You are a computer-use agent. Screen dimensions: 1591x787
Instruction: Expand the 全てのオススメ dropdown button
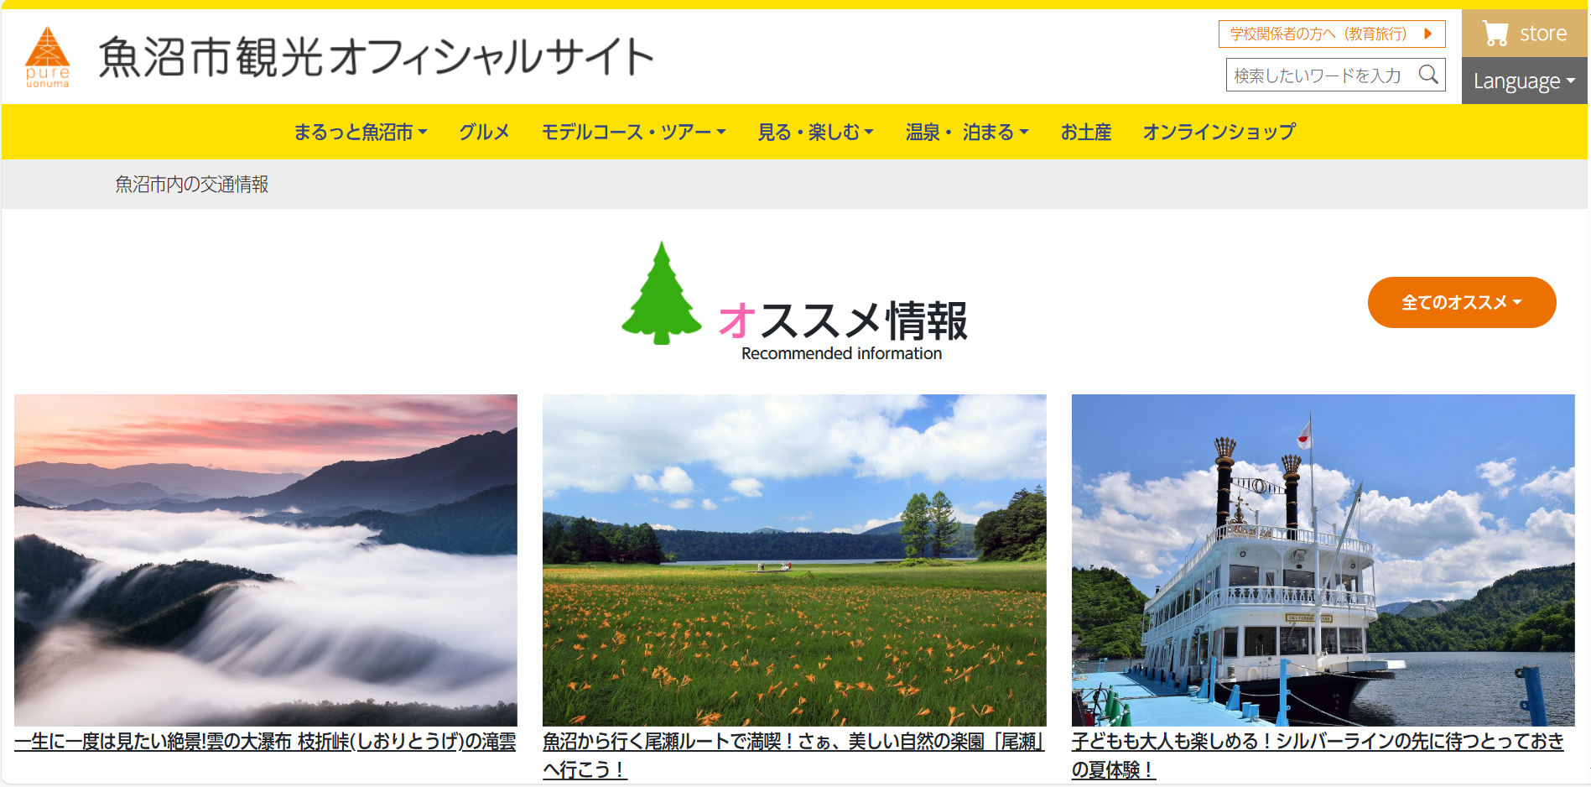point(1461,303)
